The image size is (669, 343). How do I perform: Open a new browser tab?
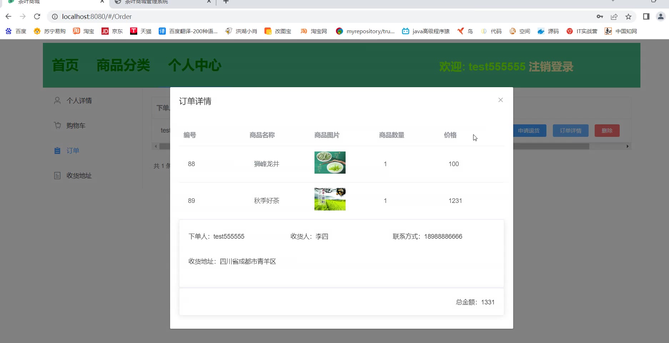(226, 2)
